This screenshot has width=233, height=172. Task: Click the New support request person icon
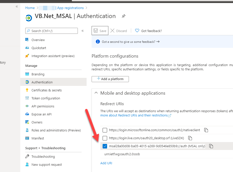pos(27,164)
